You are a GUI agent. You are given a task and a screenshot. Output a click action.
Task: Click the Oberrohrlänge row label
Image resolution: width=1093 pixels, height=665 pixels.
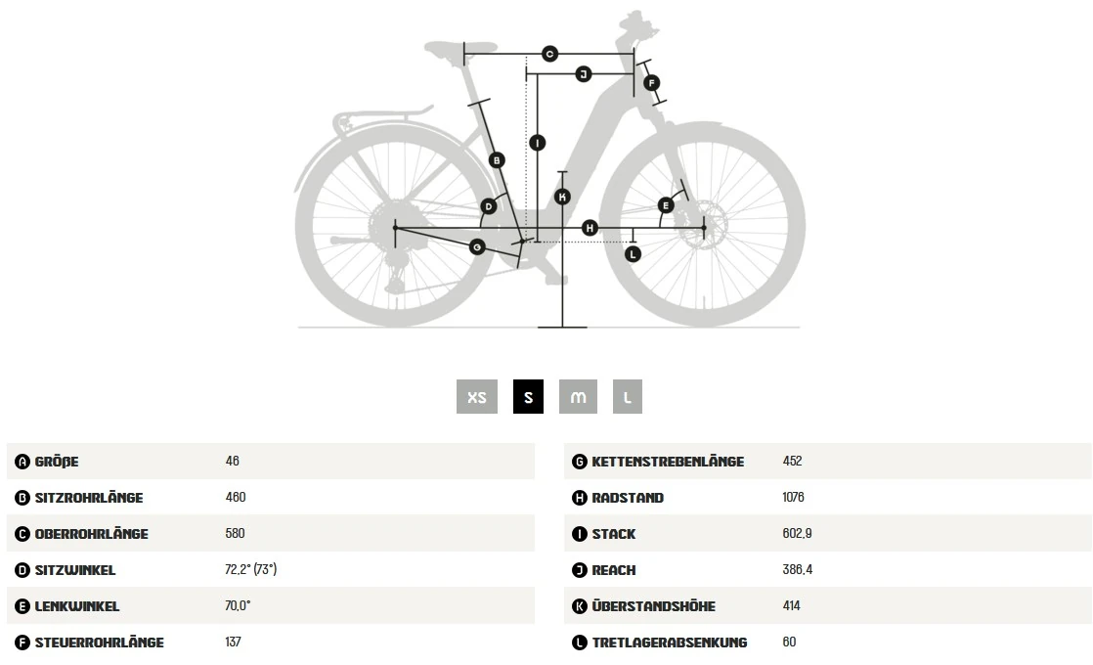pyautogui.click(x=91, y=534)
